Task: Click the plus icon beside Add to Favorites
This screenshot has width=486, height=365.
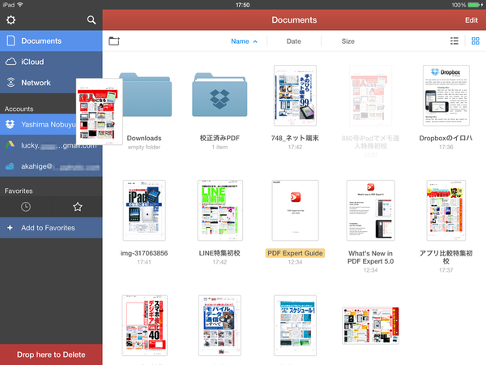Action: point(10,228)
